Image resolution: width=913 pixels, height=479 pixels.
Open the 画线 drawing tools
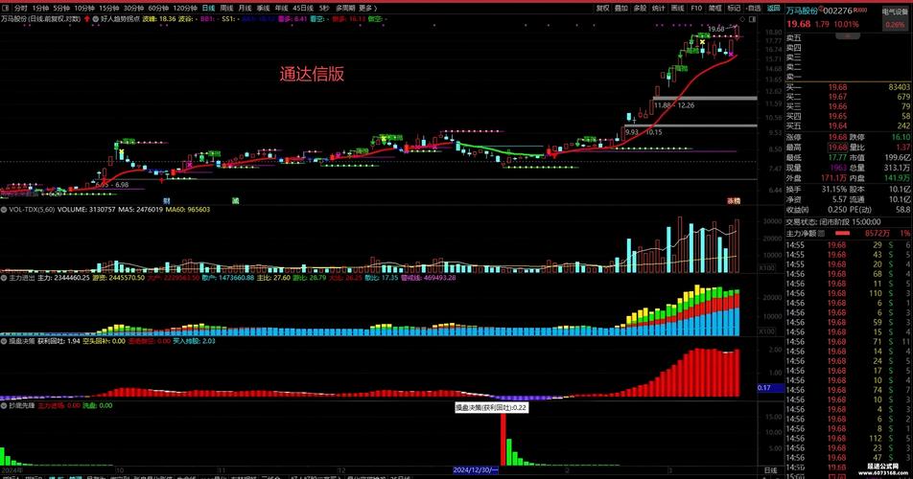tap(677, 7)
